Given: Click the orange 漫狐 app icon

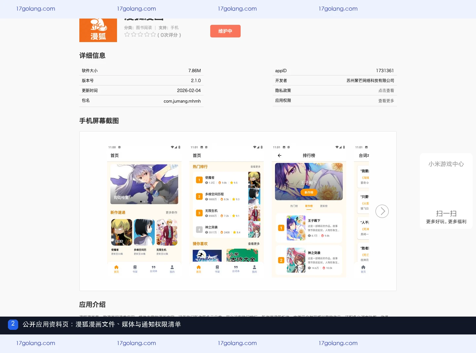Looking at the screenshot, I should pyautogui.click(x=98, y=30).
